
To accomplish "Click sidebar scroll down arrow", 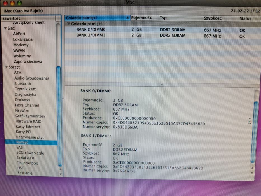I will click(61, 174).
